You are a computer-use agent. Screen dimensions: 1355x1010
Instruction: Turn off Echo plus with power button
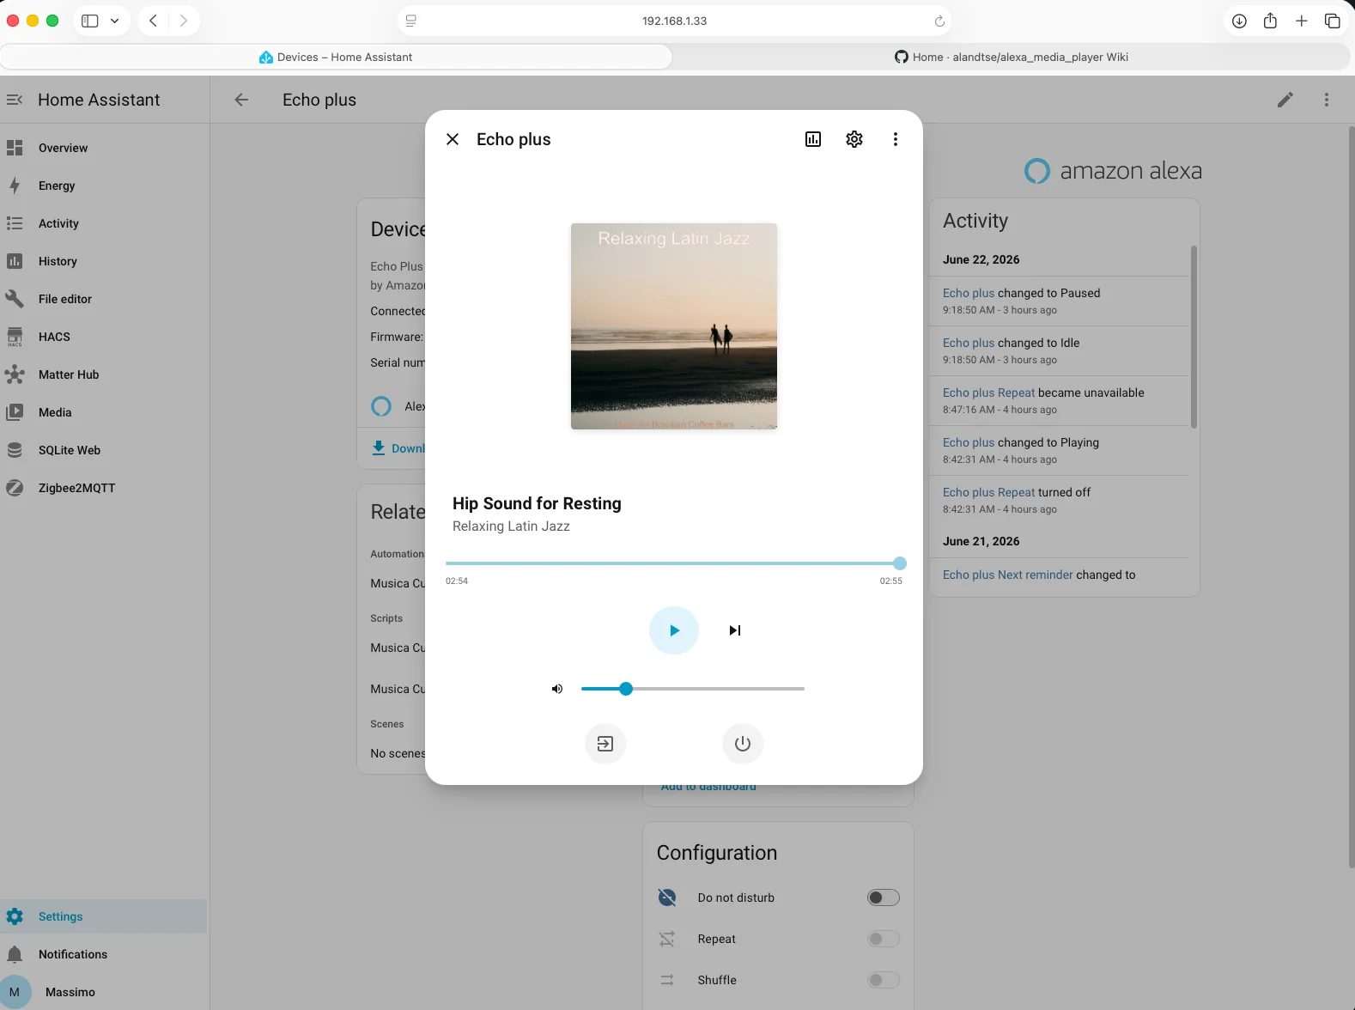tap(743, 744)
